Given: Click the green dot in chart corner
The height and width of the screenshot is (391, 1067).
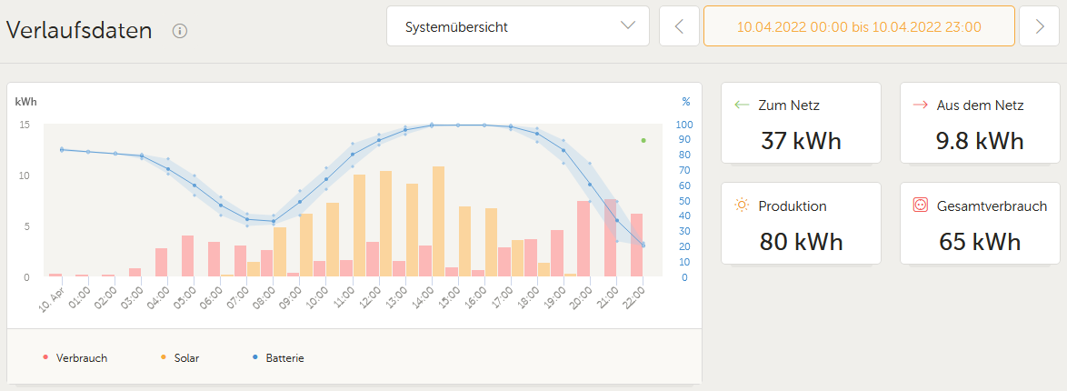Looking at the screenshot, I should [x=643, y=140].
